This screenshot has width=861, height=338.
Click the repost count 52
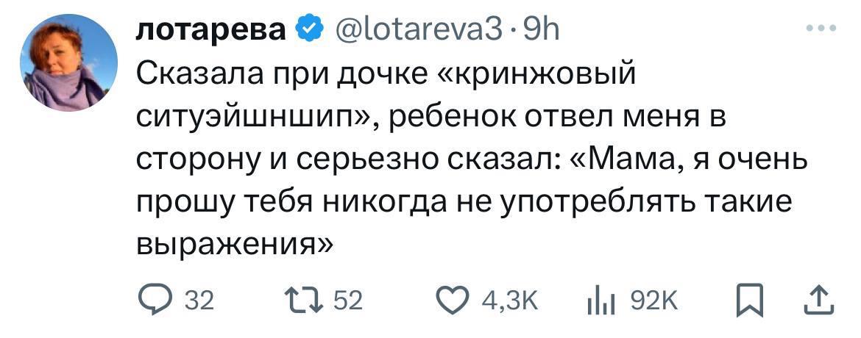pos(347,301)
